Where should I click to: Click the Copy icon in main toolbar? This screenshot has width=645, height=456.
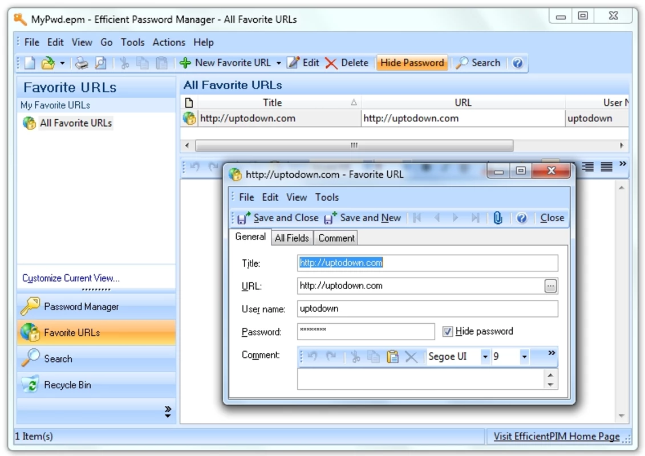click(x=143, y=63)
